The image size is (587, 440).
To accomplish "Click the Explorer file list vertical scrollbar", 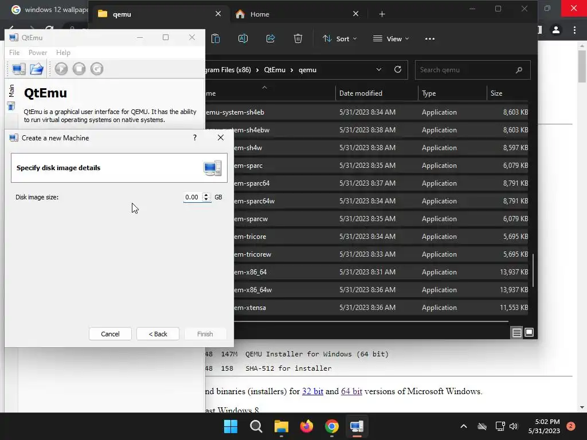I will (533, 271).
